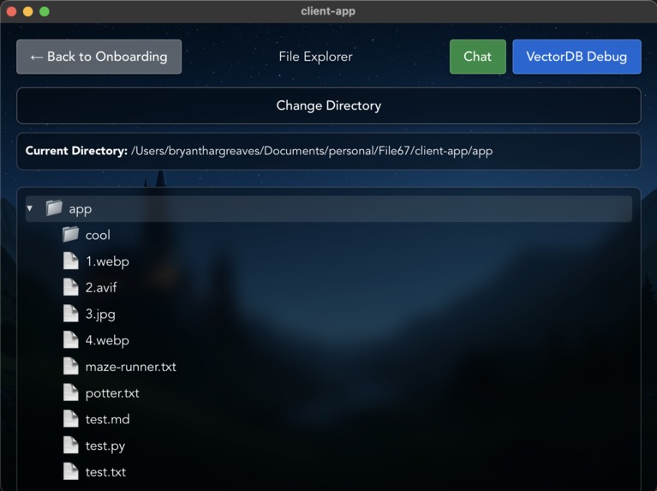Viewport: 657px width, 491px height.
Task: Select file name 3.jpg
Action: [x=100, y=314]
